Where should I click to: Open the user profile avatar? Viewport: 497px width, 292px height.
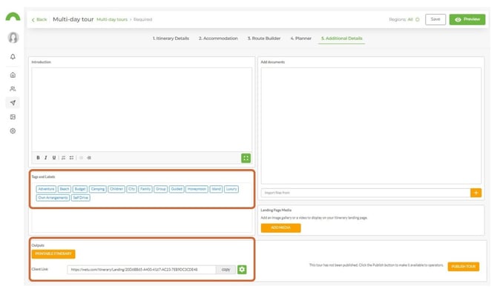(13, 37)
